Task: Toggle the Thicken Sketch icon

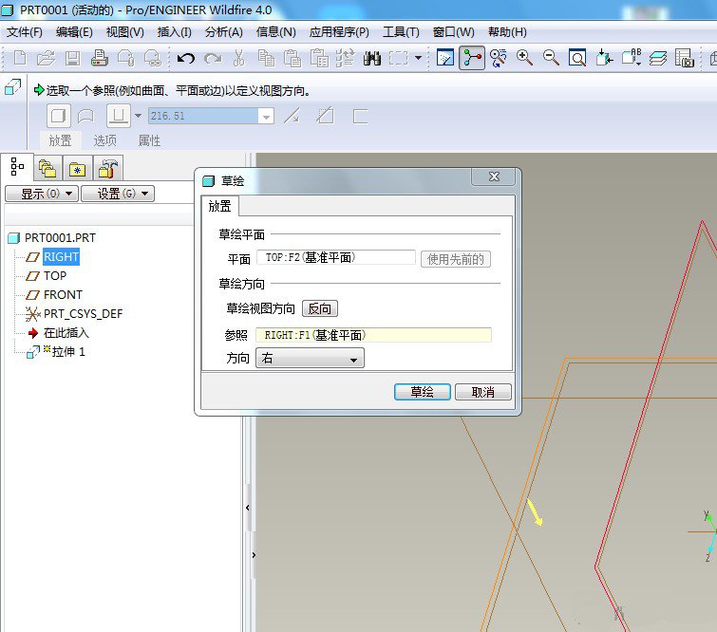Action: pos(360,116)
